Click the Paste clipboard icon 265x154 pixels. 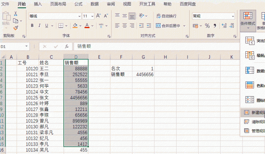pos(6,16)
